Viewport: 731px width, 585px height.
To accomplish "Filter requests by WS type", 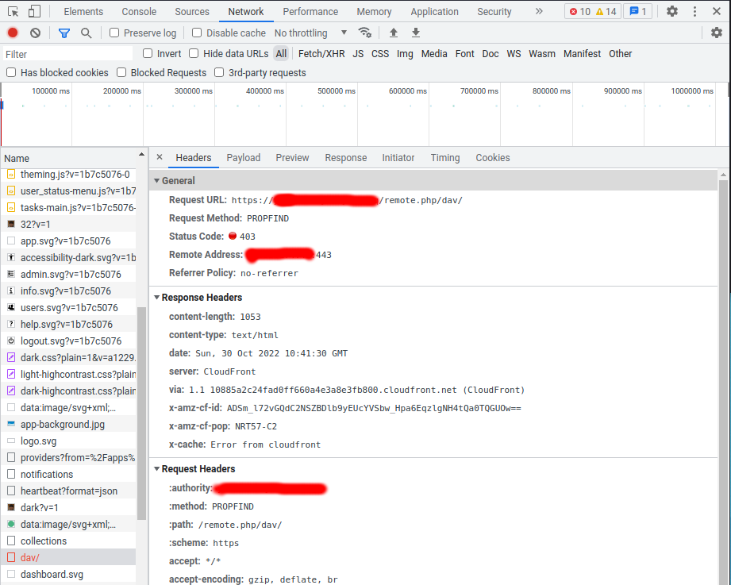I will pyautogui.click(x=514, y=54).
